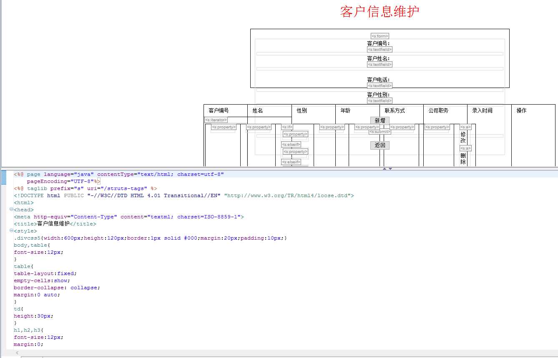Click the 录入时间 table header cell

tap(489, 110)
